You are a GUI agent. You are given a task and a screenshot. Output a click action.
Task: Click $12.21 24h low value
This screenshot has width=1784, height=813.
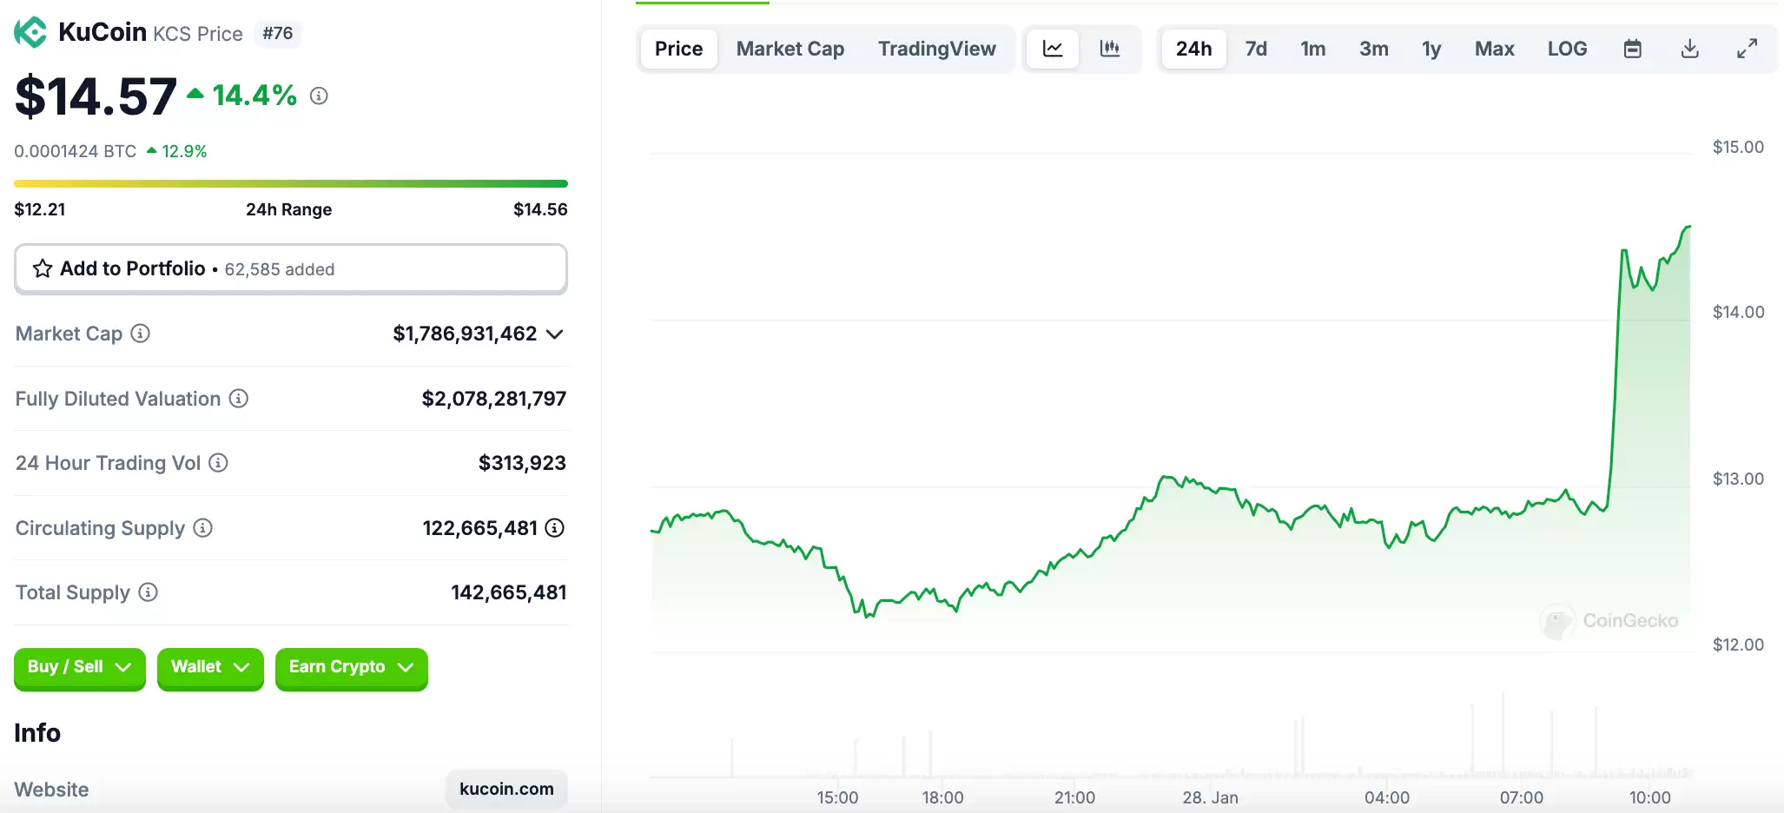40,209
